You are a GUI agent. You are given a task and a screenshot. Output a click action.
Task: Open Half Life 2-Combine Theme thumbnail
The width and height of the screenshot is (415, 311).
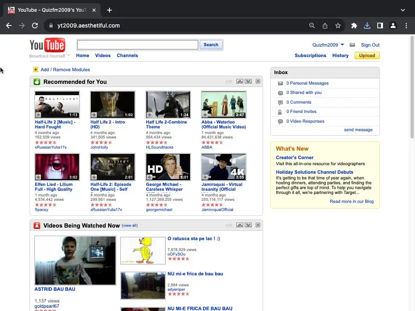tap(168, 104)
